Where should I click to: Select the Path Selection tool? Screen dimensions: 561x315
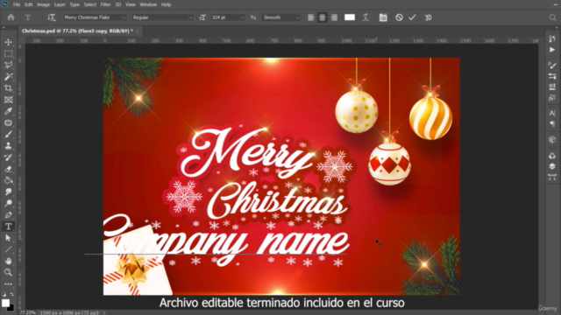8,238
